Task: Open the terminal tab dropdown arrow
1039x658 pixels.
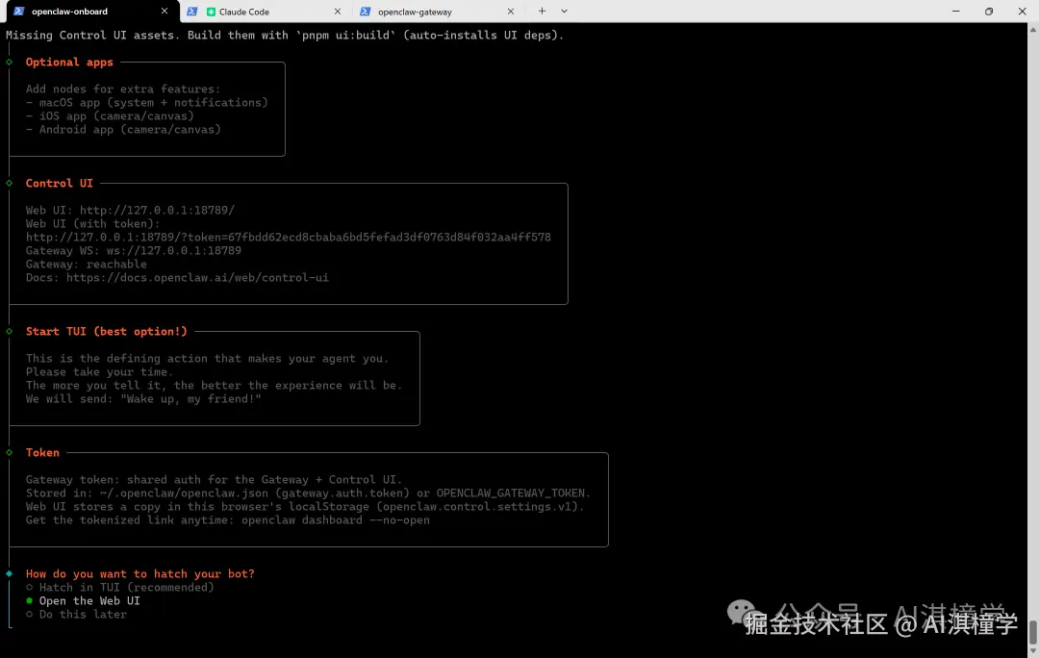Action: coord(564,13)
